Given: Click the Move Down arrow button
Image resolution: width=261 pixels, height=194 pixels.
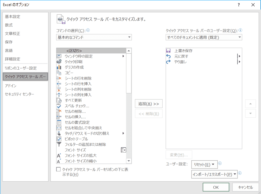Looking at the screenshot, I should pos(250,113).
